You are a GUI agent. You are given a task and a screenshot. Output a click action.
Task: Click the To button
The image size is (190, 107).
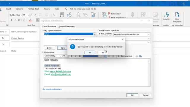pos(3,38)
